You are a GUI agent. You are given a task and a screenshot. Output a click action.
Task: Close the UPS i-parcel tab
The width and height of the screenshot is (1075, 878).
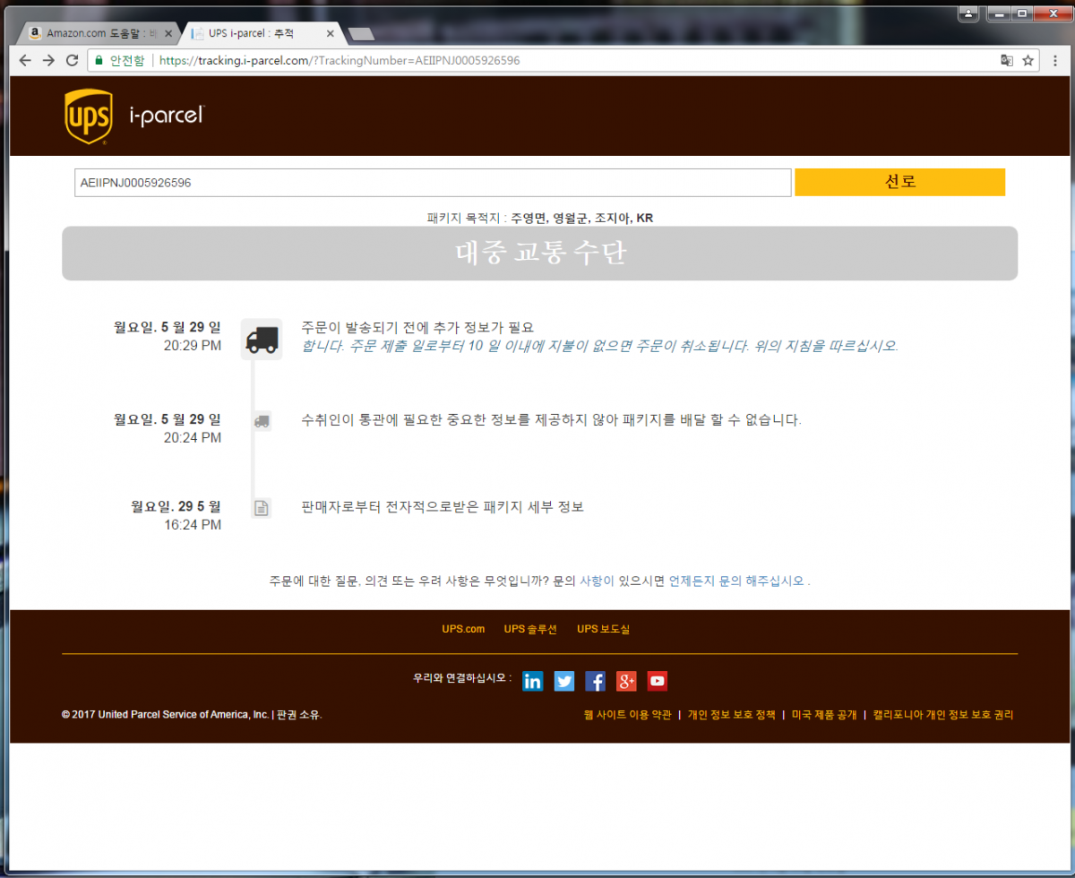click(x=330, y=34)
